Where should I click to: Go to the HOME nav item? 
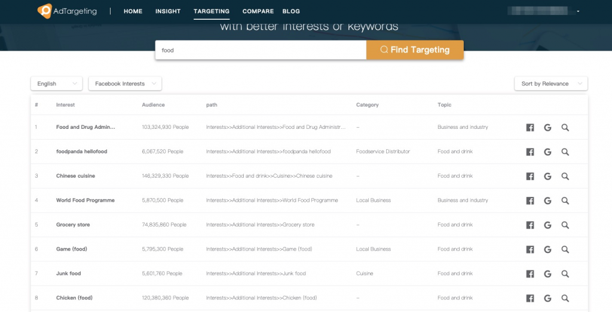(133, 11)
